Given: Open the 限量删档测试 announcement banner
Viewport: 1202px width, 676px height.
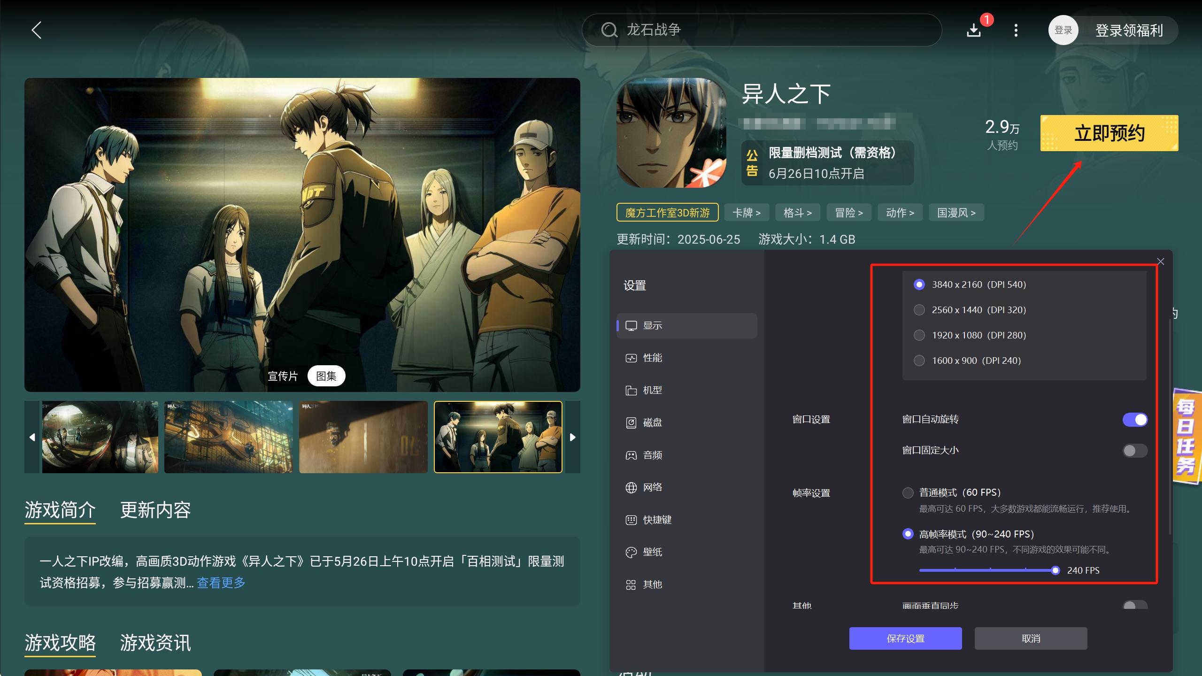Looking at the screenshot, I should (x=828, y=163).
